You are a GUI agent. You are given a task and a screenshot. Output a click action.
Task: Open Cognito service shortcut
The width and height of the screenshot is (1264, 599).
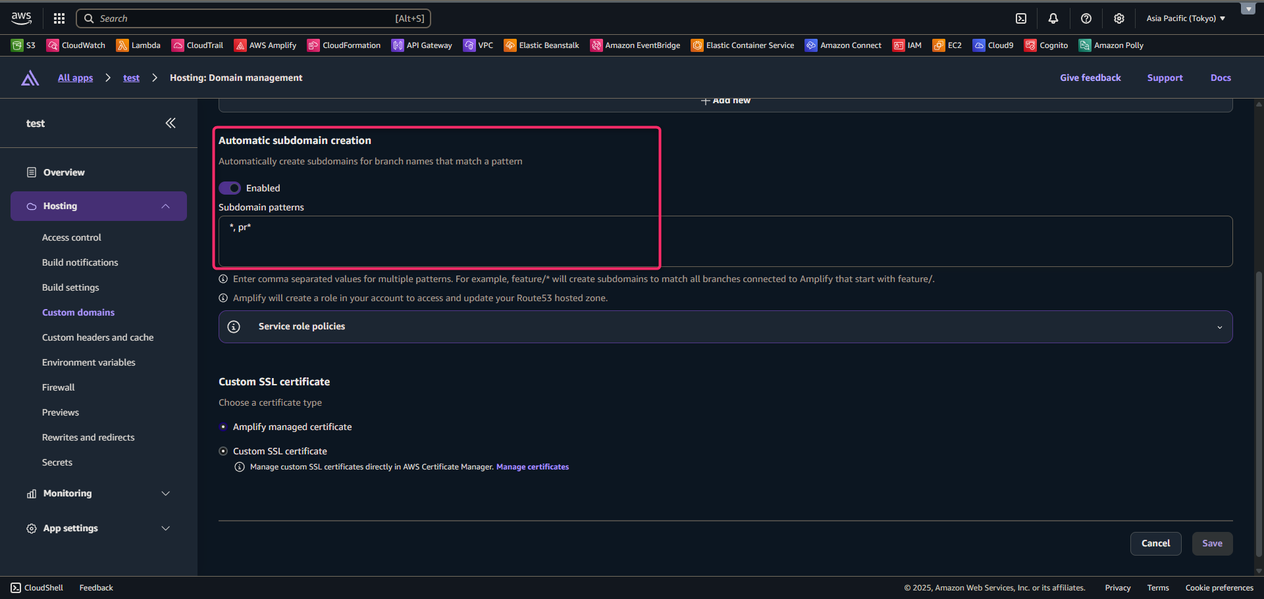[1047, 45]
